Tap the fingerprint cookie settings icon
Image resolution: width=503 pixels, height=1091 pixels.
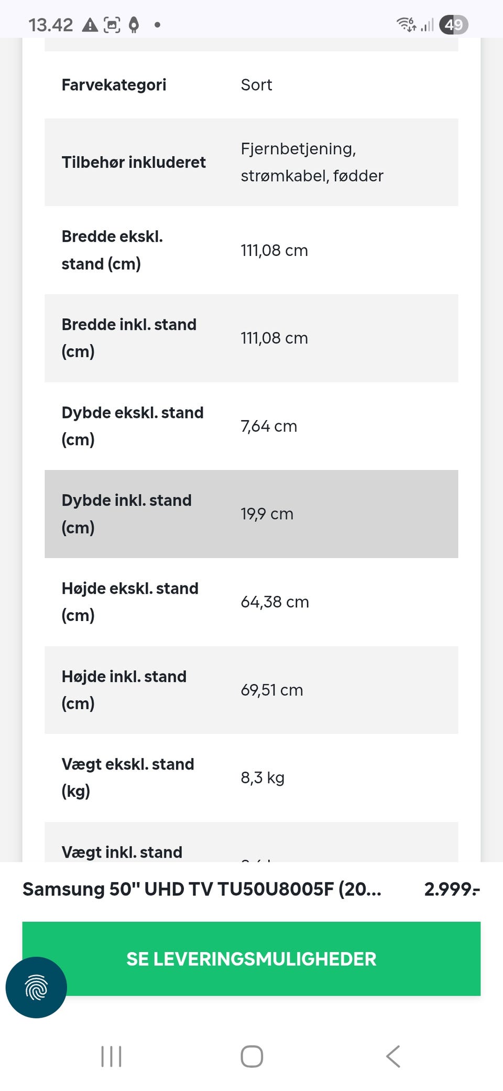coord(36,987)
